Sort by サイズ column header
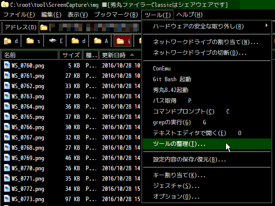 point(71,55)
